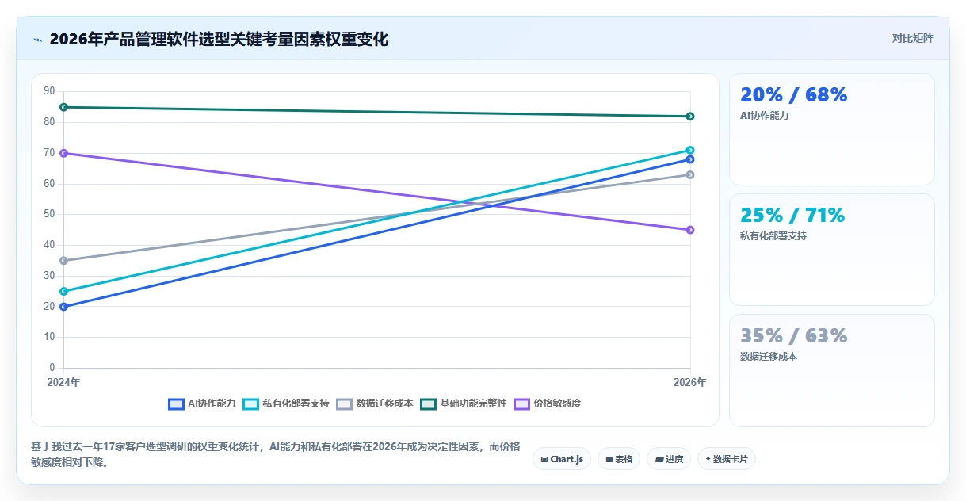Screen dimensions: 966x501
Task: Click the 表格 tag button
Action: (619, 459)
